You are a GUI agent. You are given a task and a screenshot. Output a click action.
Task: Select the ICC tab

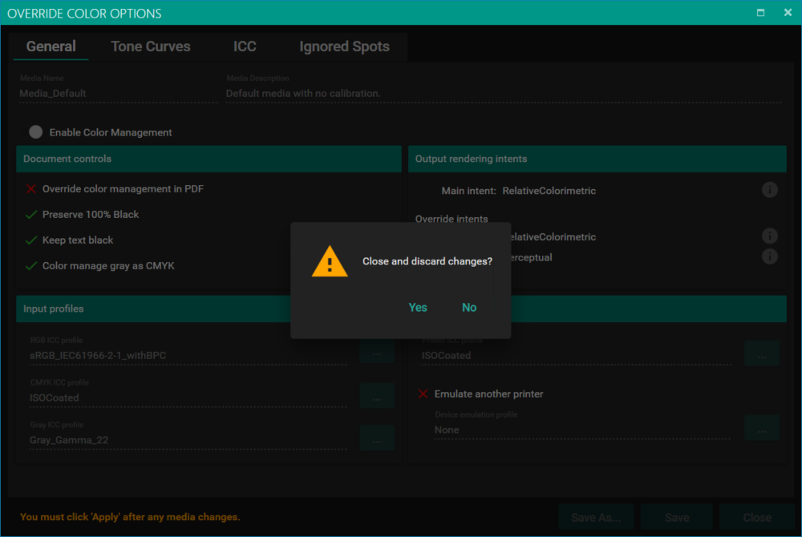click(x=245, y=46)
